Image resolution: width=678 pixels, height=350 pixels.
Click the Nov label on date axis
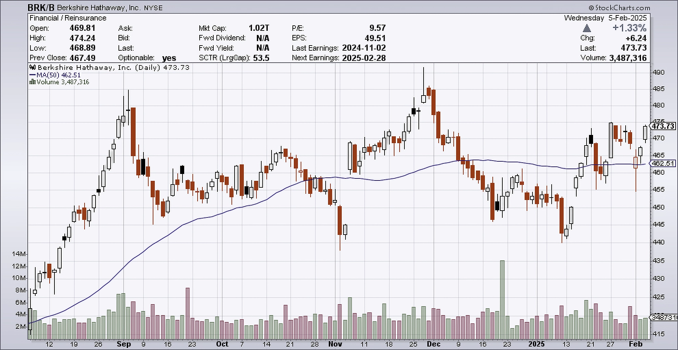tap(335, 344)
